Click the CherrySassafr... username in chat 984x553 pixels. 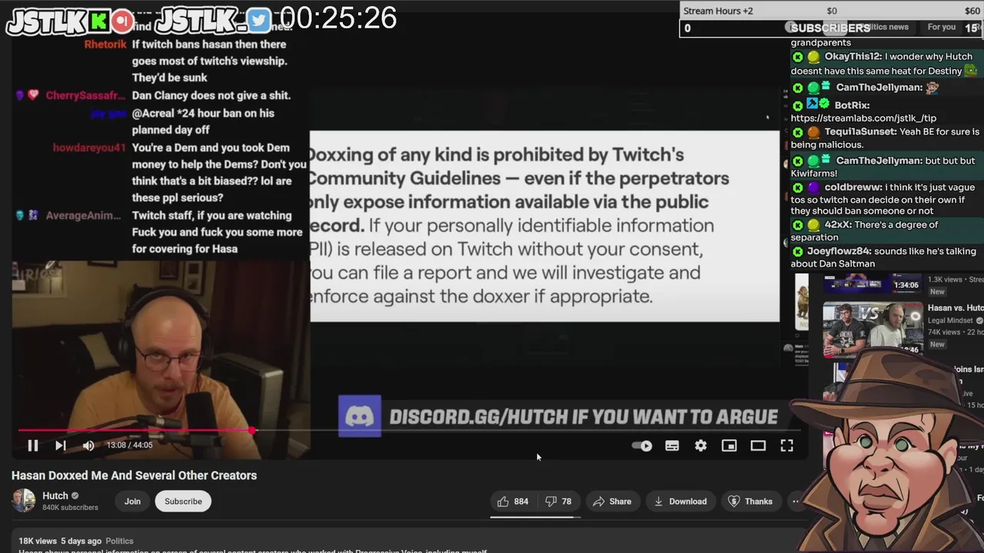pos(85,96)
